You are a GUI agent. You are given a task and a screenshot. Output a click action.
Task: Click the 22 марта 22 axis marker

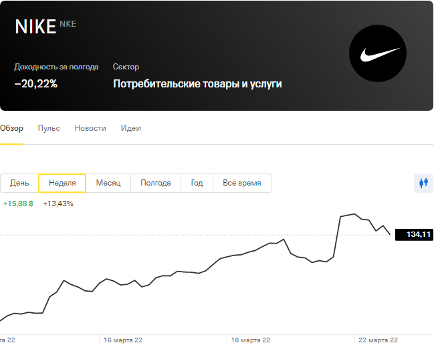click(x=378, y=340)
